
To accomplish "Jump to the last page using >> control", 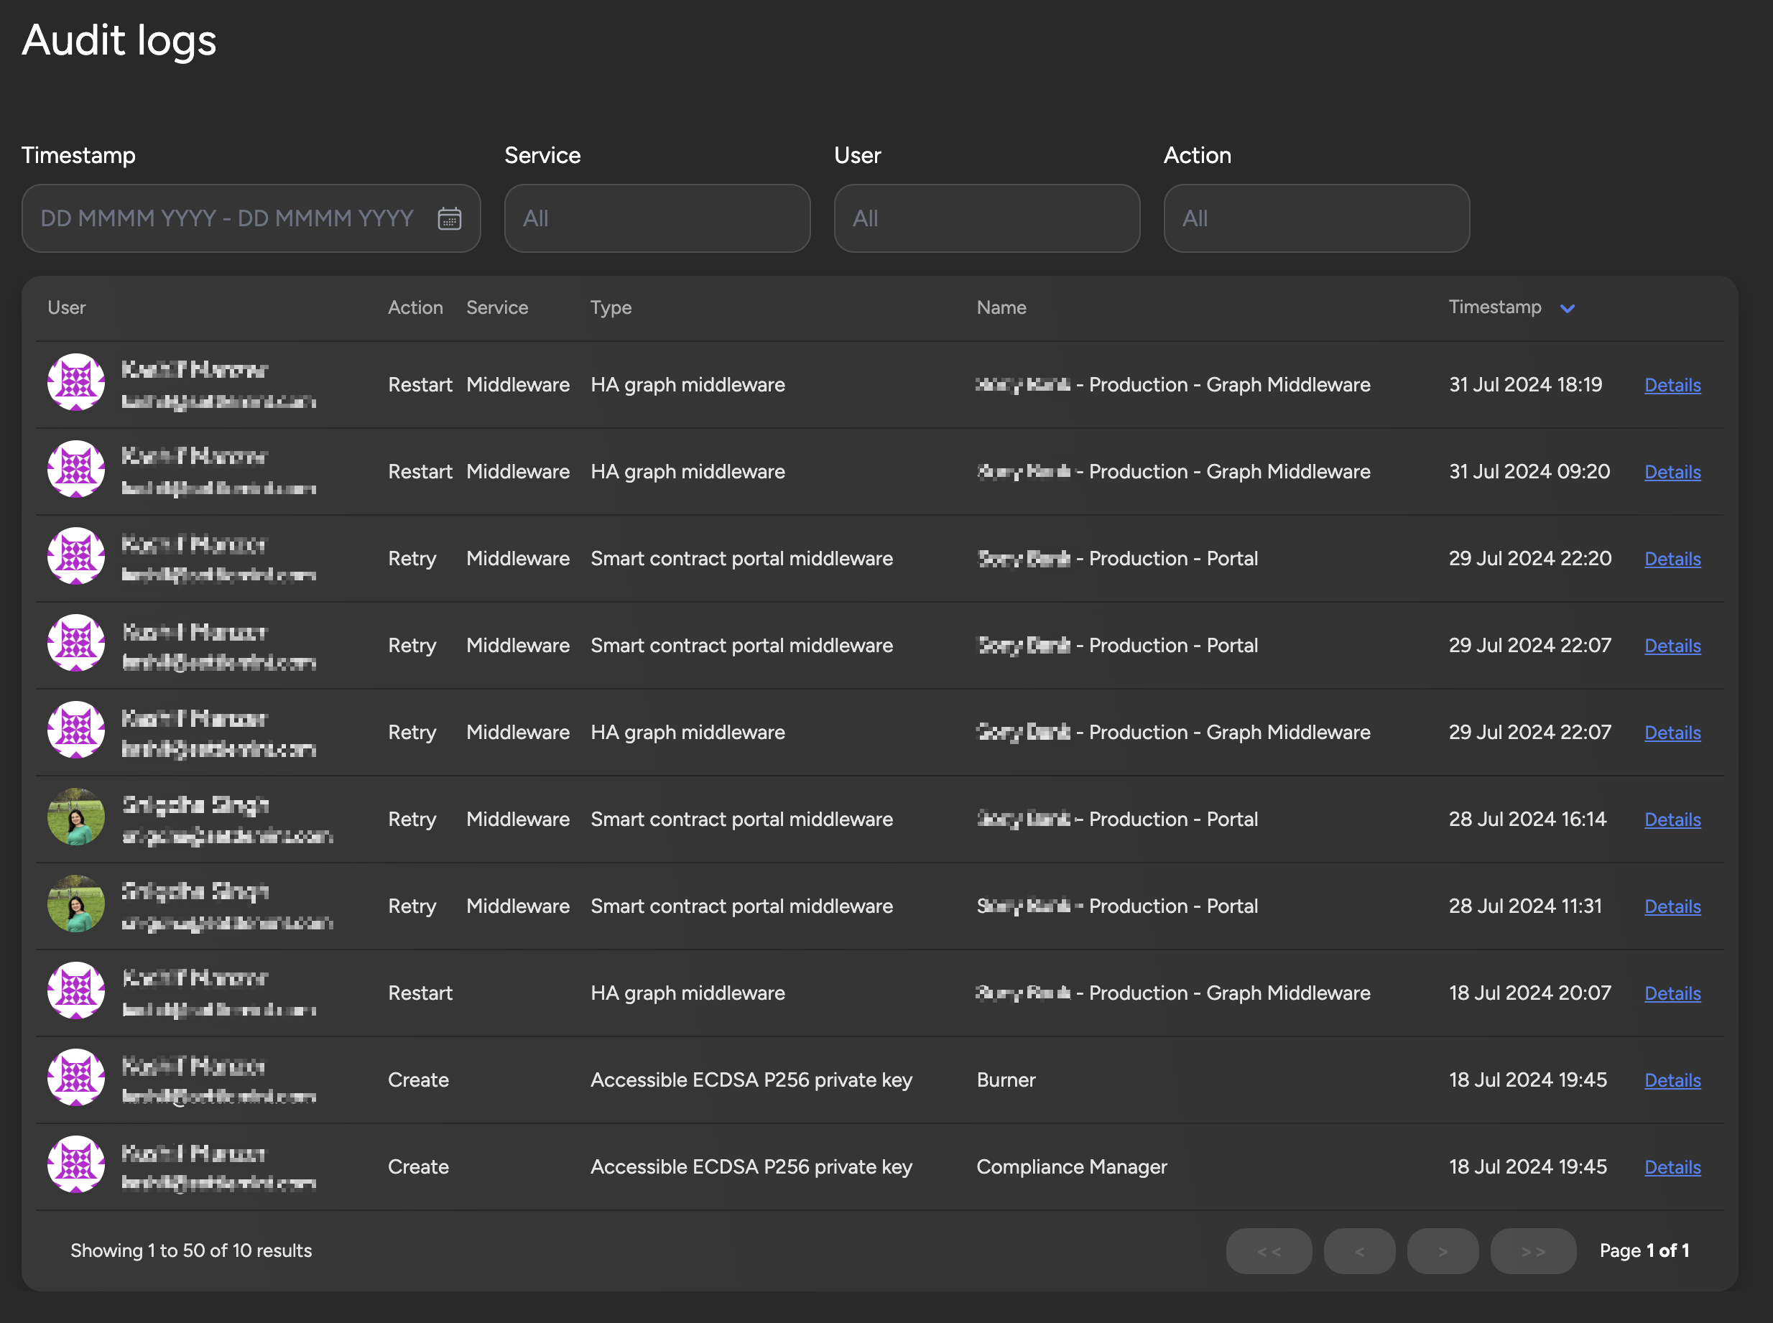I will 1533,1250.
